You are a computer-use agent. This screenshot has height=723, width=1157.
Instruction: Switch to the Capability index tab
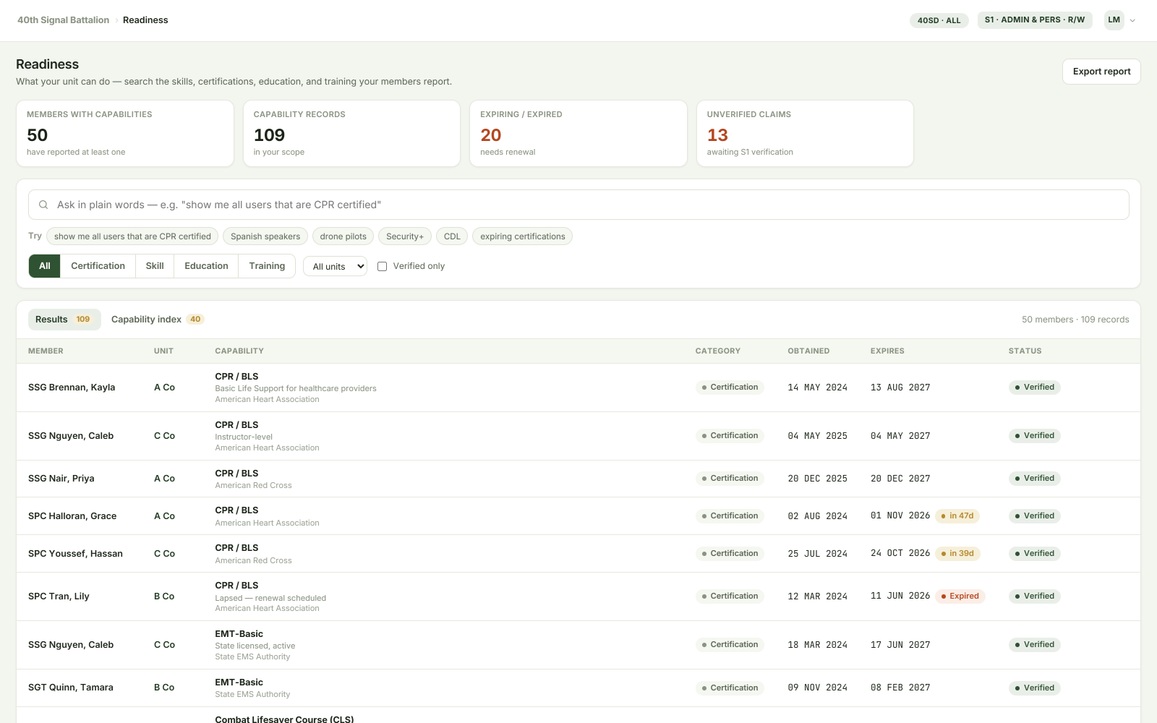coord(158,320)
